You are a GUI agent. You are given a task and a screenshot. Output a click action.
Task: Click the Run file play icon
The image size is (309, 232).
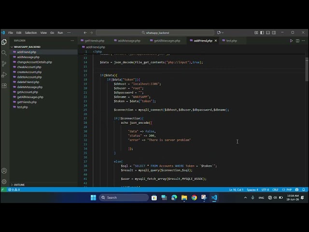tap(291, 41)
